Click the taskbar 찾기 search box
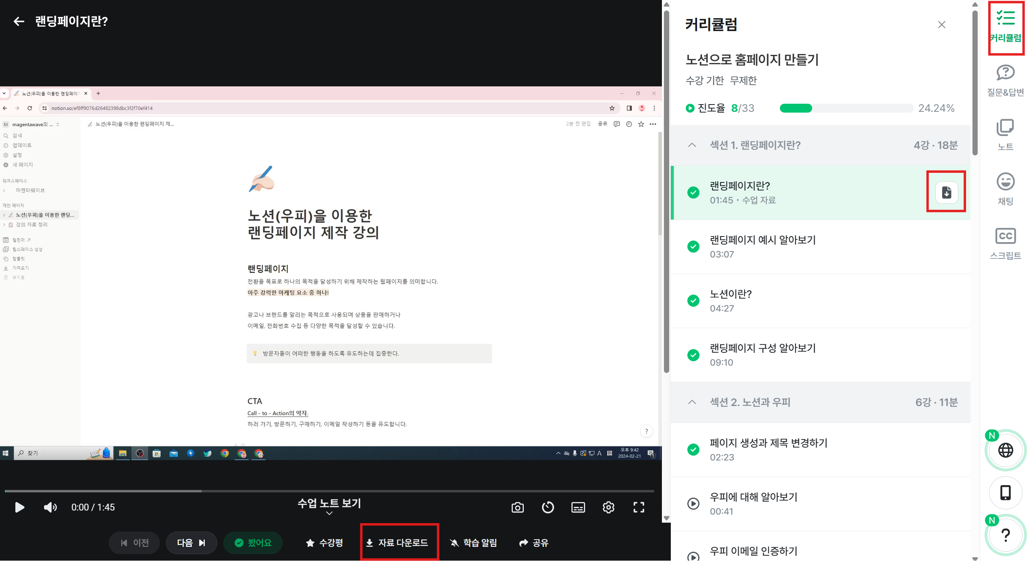Screen dimensions: 1029x561 (x=63, y=453)
